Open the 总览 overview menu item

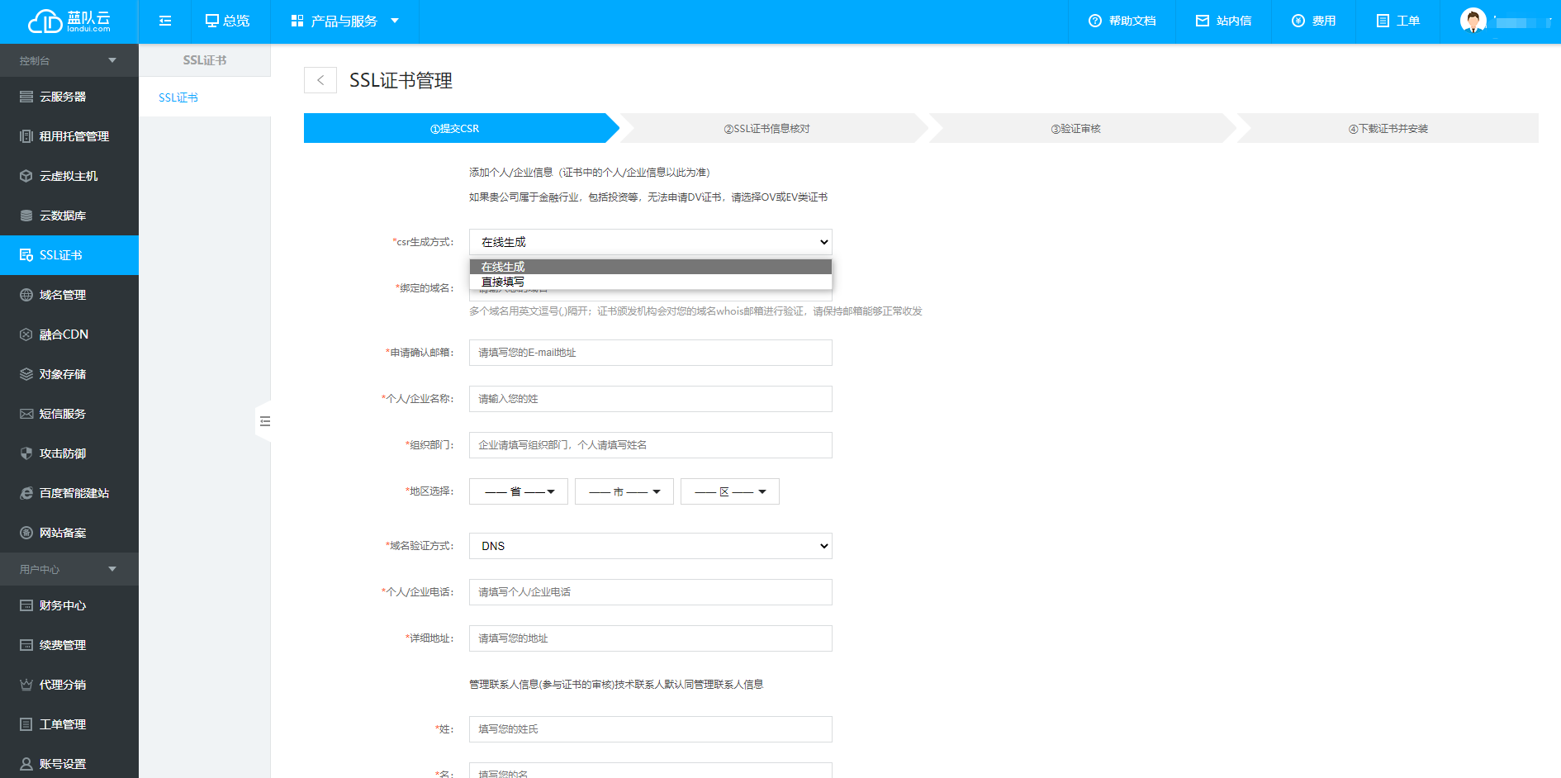pos(227,21)
